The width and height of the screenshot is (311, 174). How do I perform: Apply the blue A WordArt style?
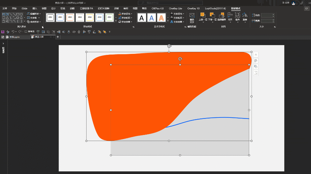[x=151, y=18]
